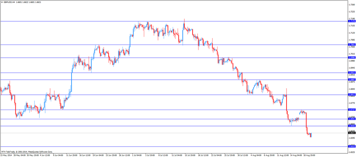
Task: Click the 4 Jun 12:00 time label
Action: tap(46, 156)
